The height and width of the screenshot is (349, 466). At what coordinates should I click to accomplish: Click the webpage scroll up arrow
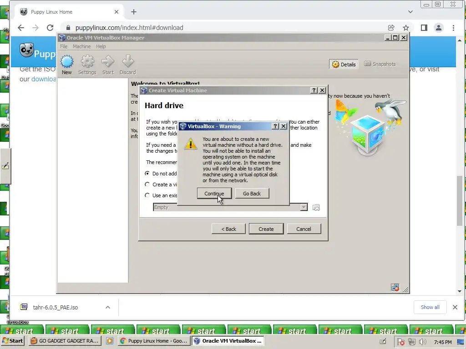(460, 40)
